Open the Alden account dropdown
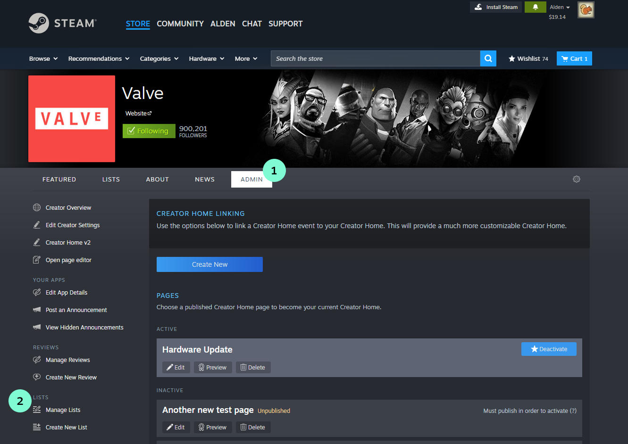The width and height of the screenshot is (628, 444). click(x=560, y=7)
